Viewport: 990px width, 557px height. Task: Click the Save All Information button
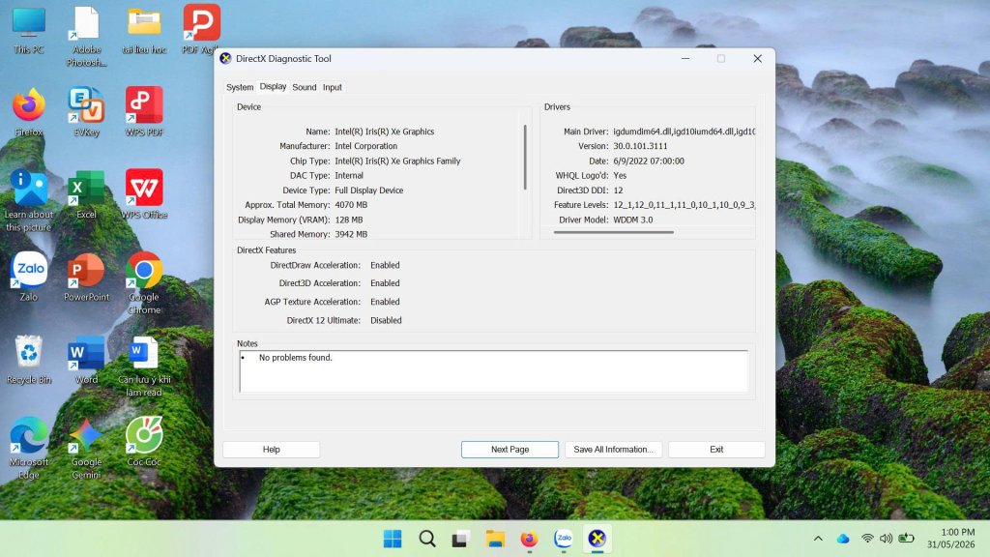click(613, 449)
